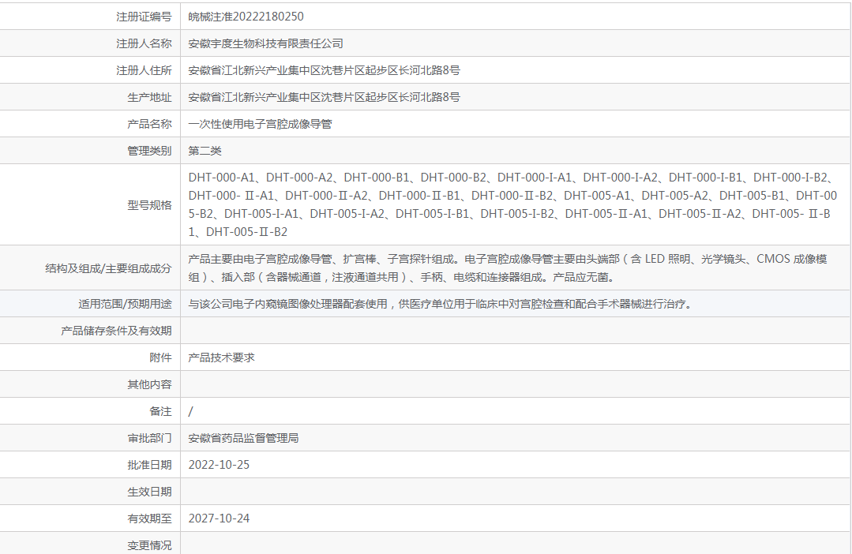This screenshot has height=554, width=852.
Task: Select the label 备注
Action: coord(160,411)
